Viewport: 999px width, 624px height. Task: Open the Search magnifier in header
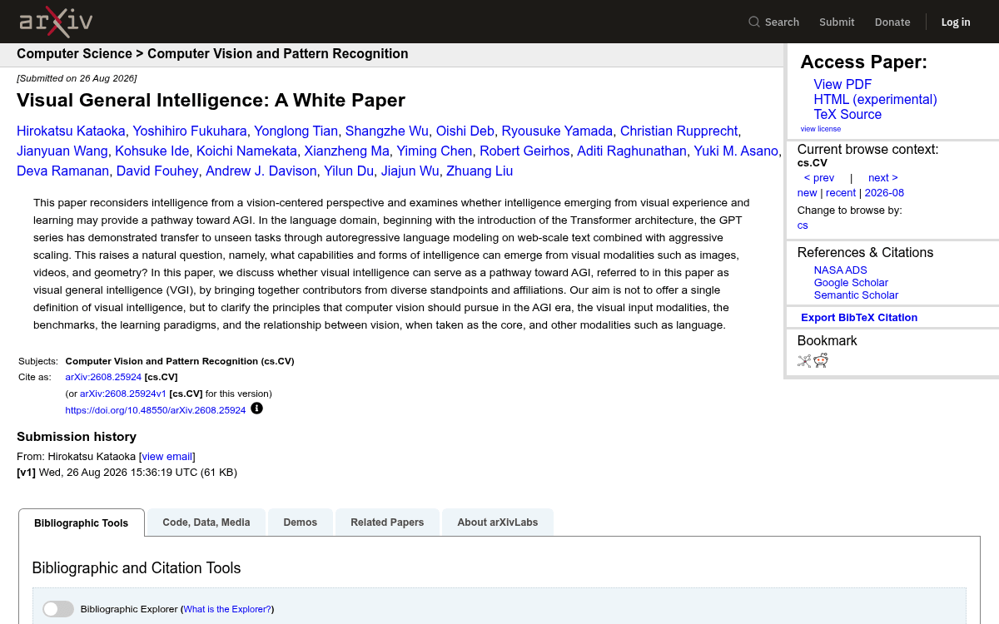coord(754,22)
